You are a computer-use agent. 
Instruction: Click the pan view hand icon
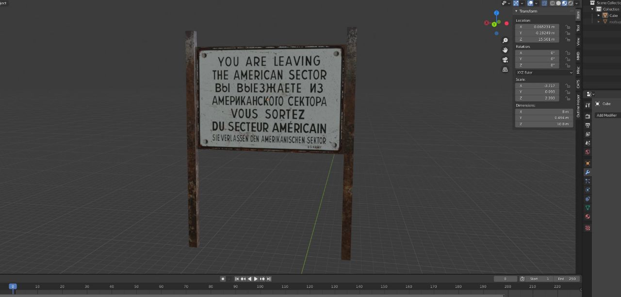[x=505, y=50]
